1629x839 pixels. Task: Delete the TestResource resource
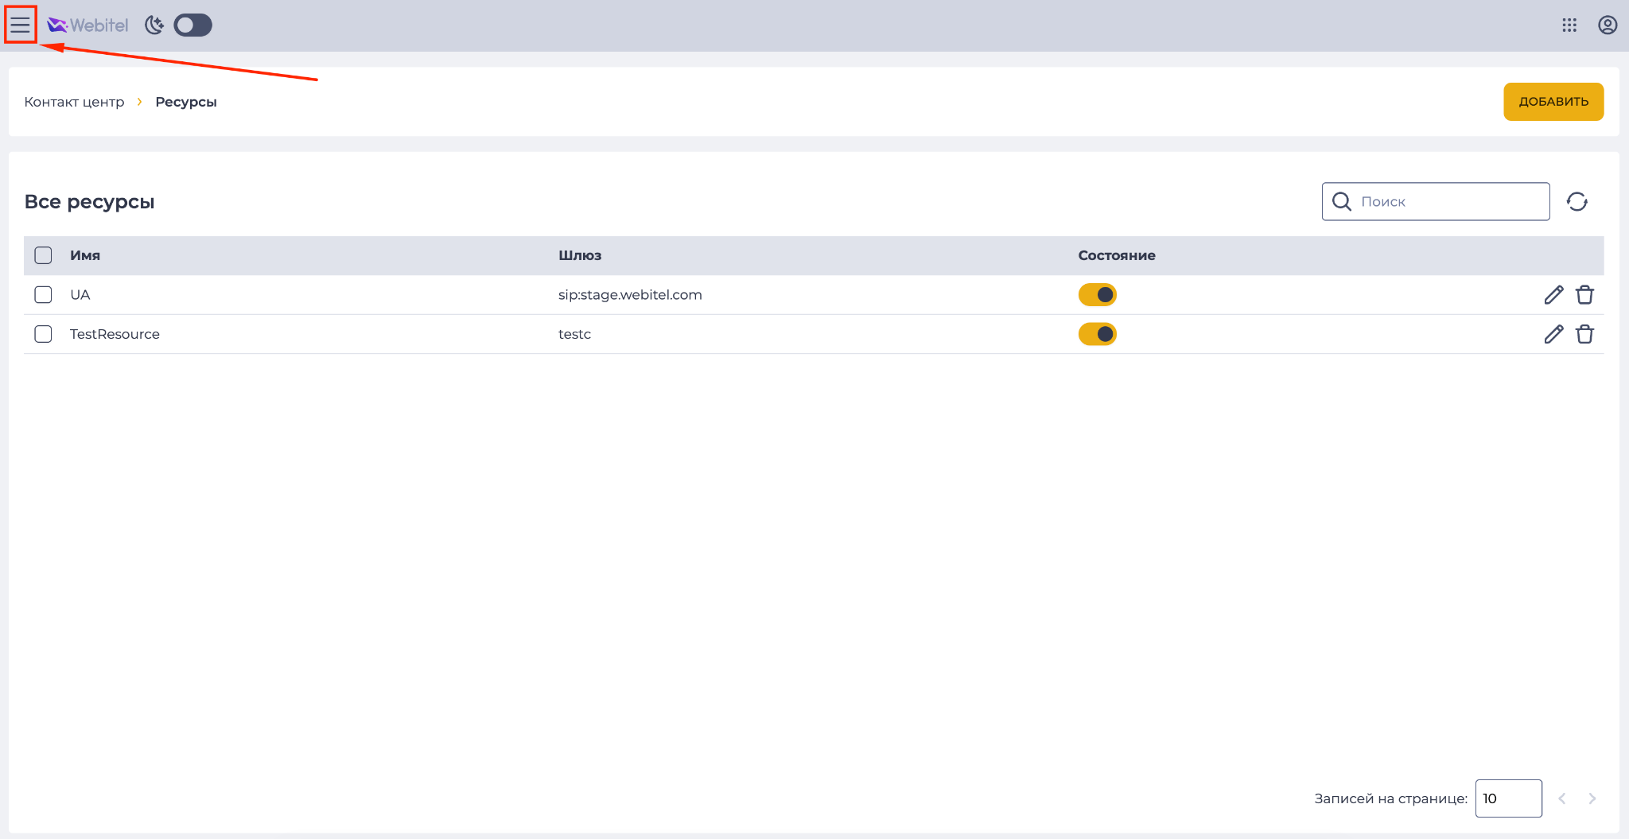point(1584,334)
